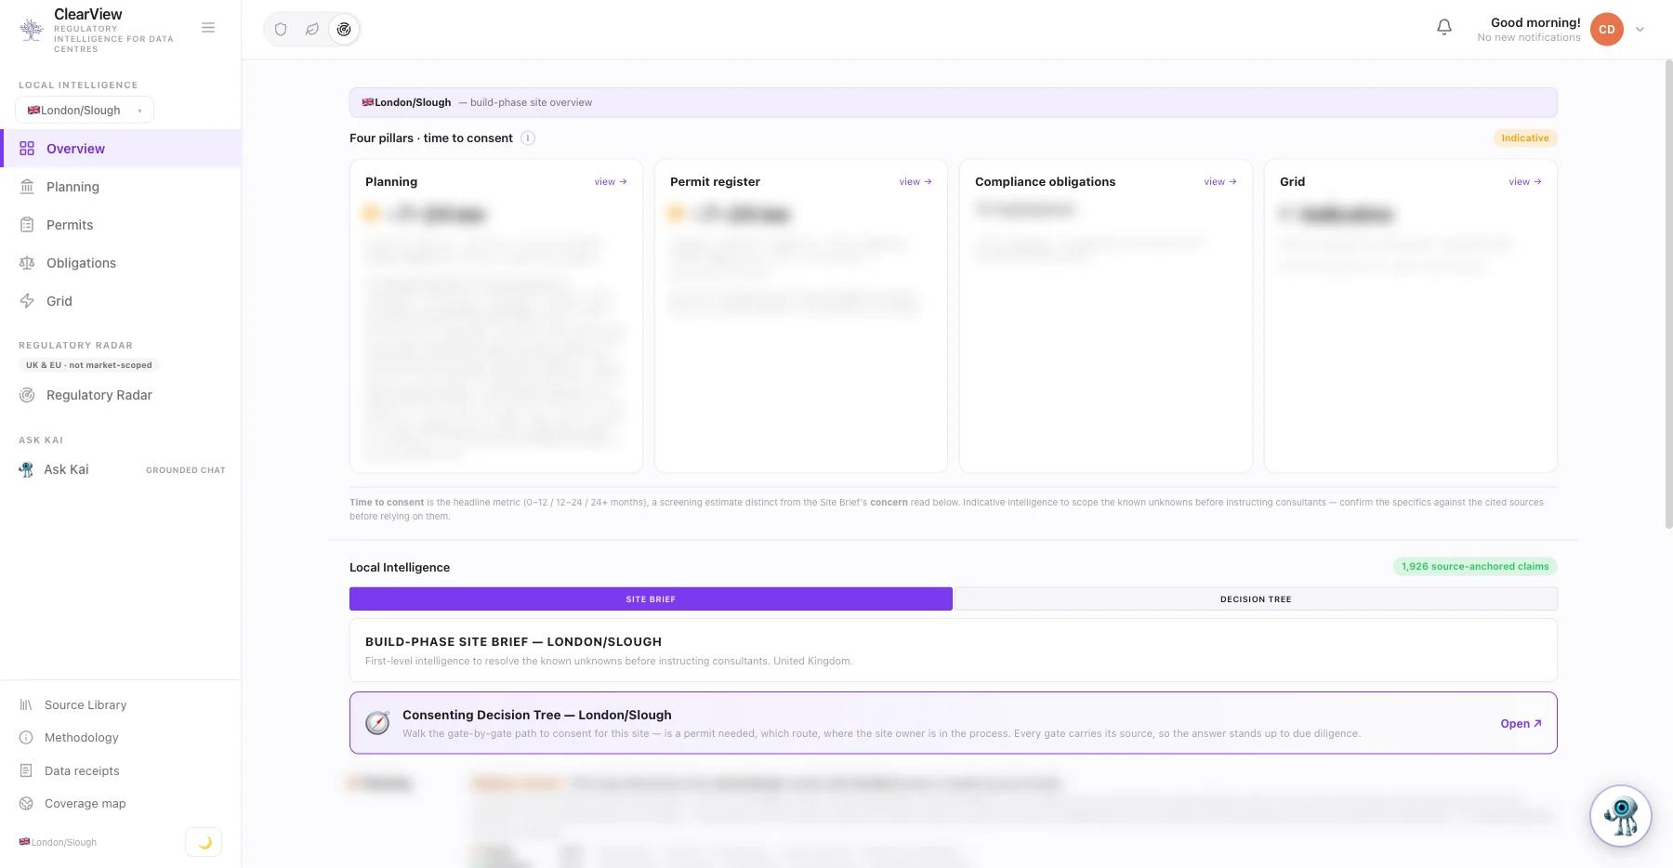
Task: Open Obligations in sidebar
Action: [121, 263]
